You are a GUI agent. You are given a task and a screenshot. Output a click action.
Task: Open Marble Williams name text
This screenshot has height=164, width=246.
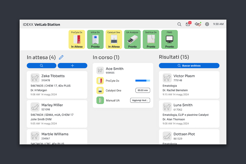pos(55,134)
